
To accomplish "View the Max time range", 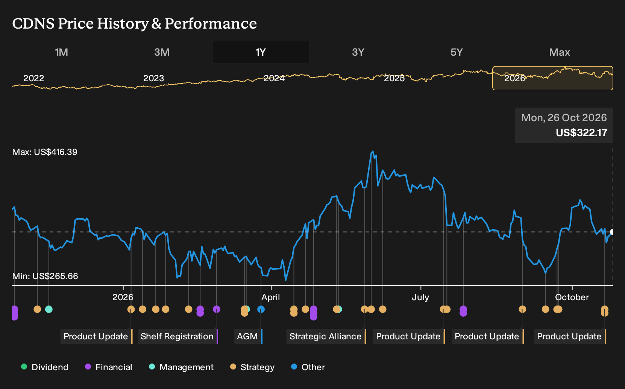I will coord(560,52).
